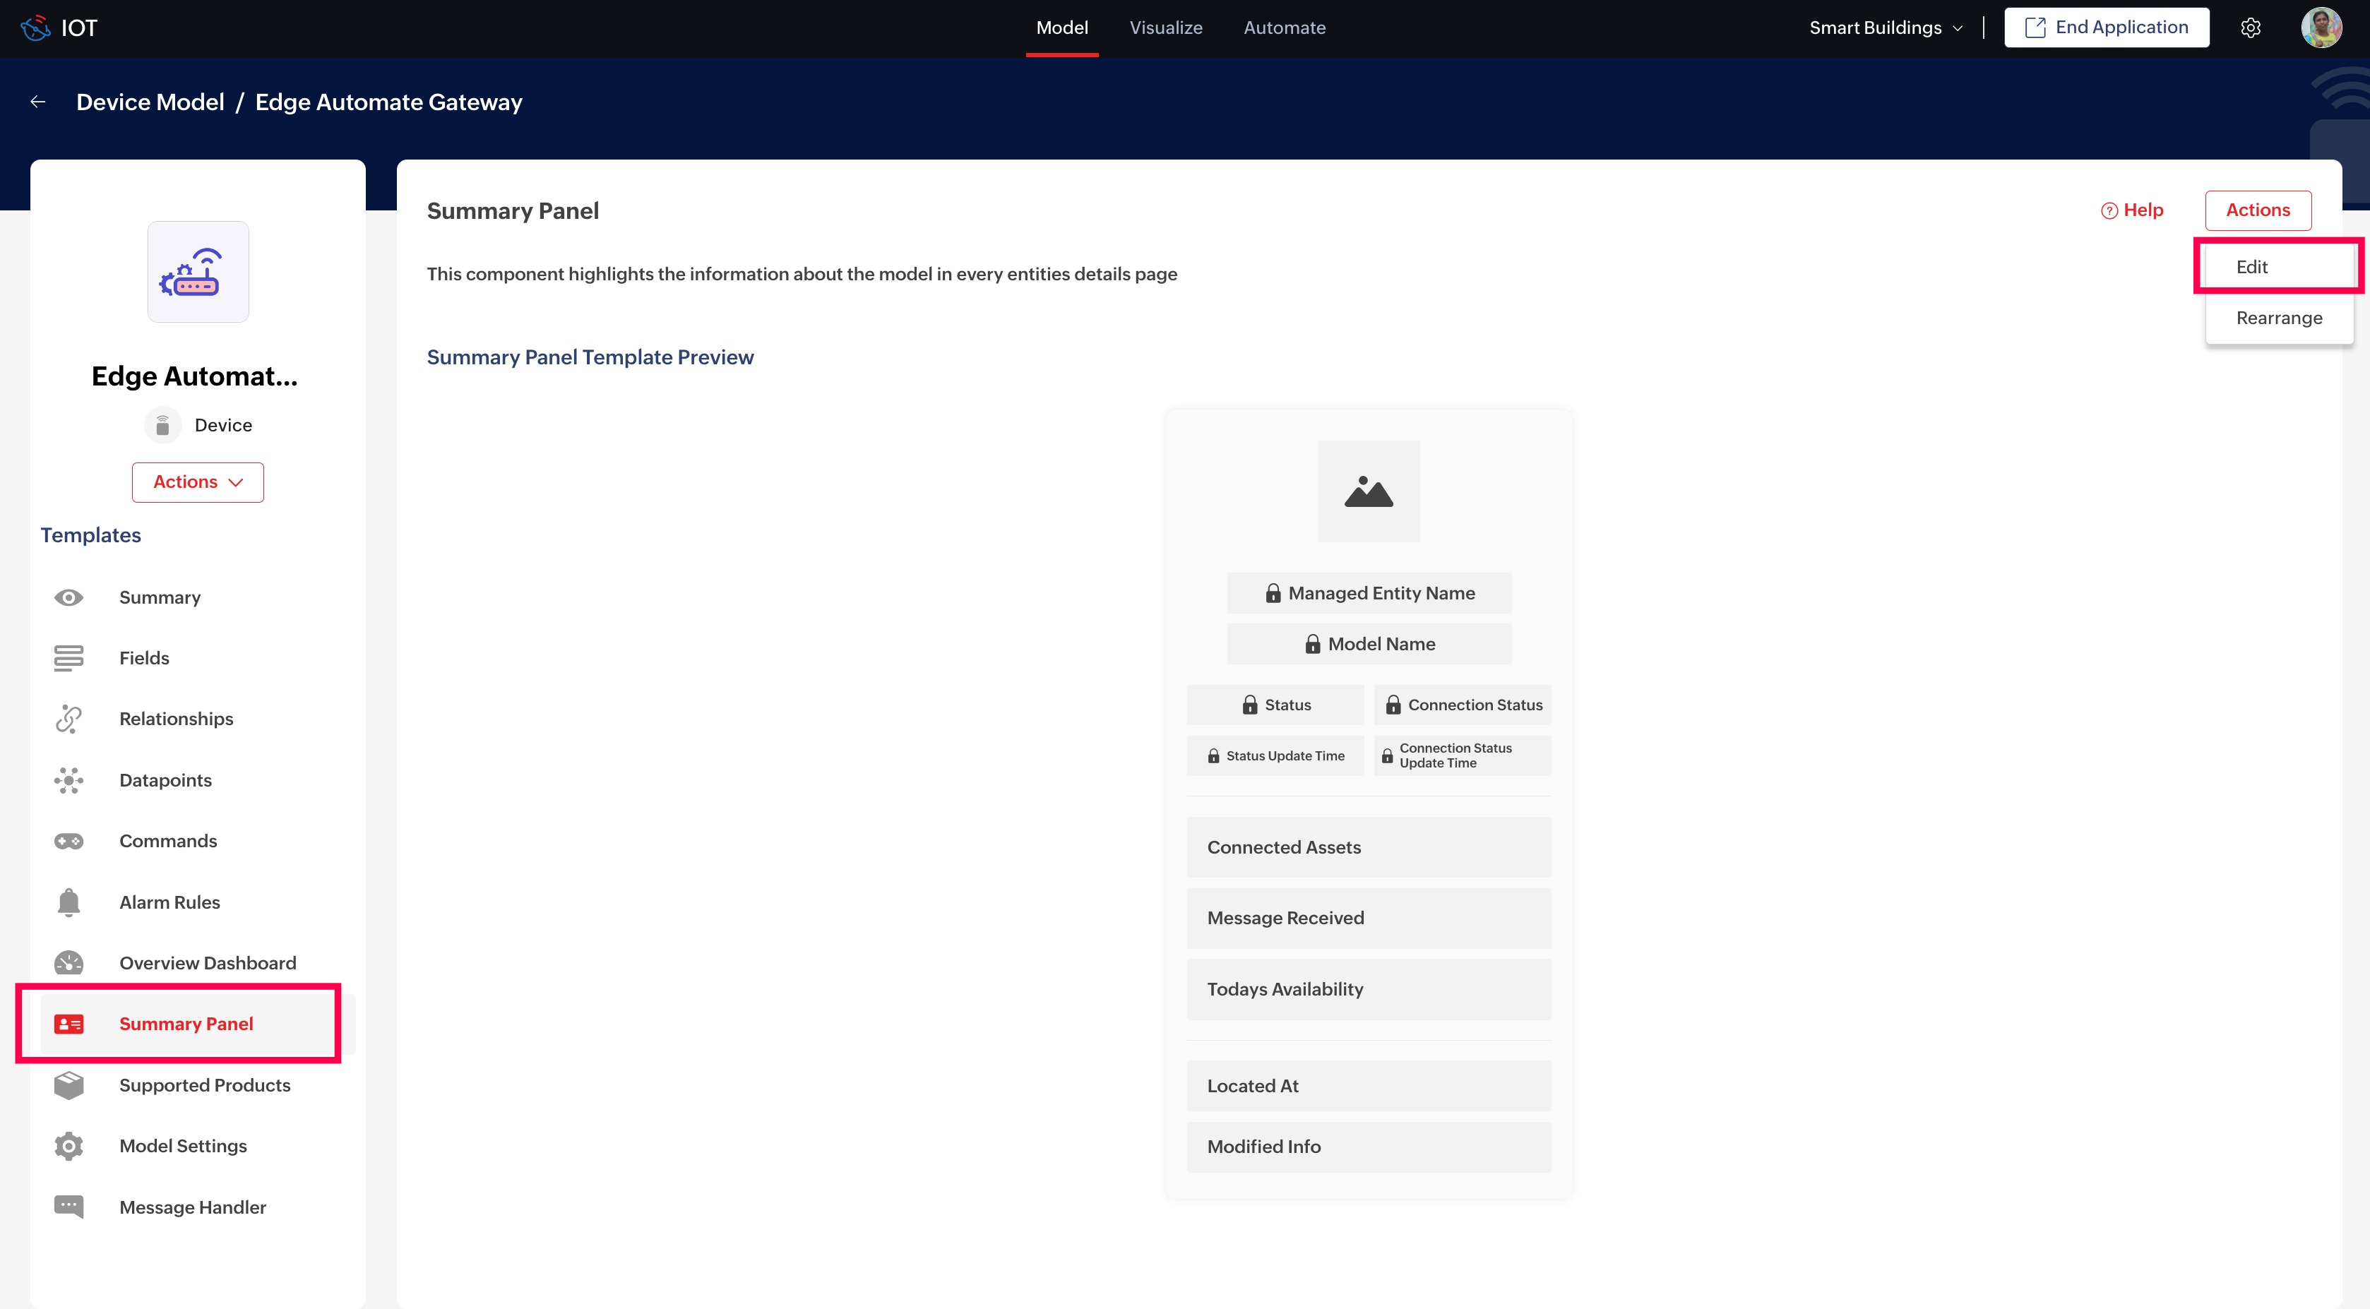Click the End Application button
Image resolution: width=2370 pixels, height=1309 pixels.
(x=2106, y=28)
